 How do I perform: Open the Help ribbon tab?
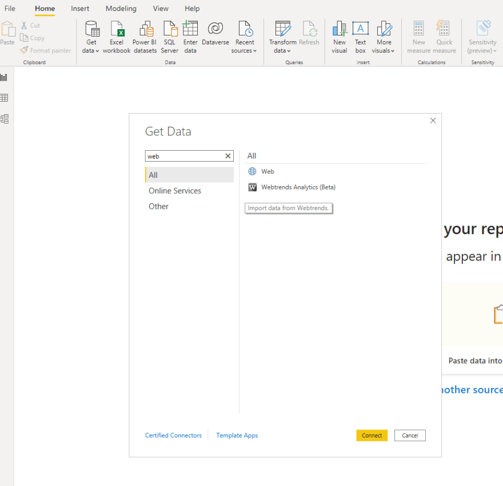pyautogui.click(x=192, y=9)
